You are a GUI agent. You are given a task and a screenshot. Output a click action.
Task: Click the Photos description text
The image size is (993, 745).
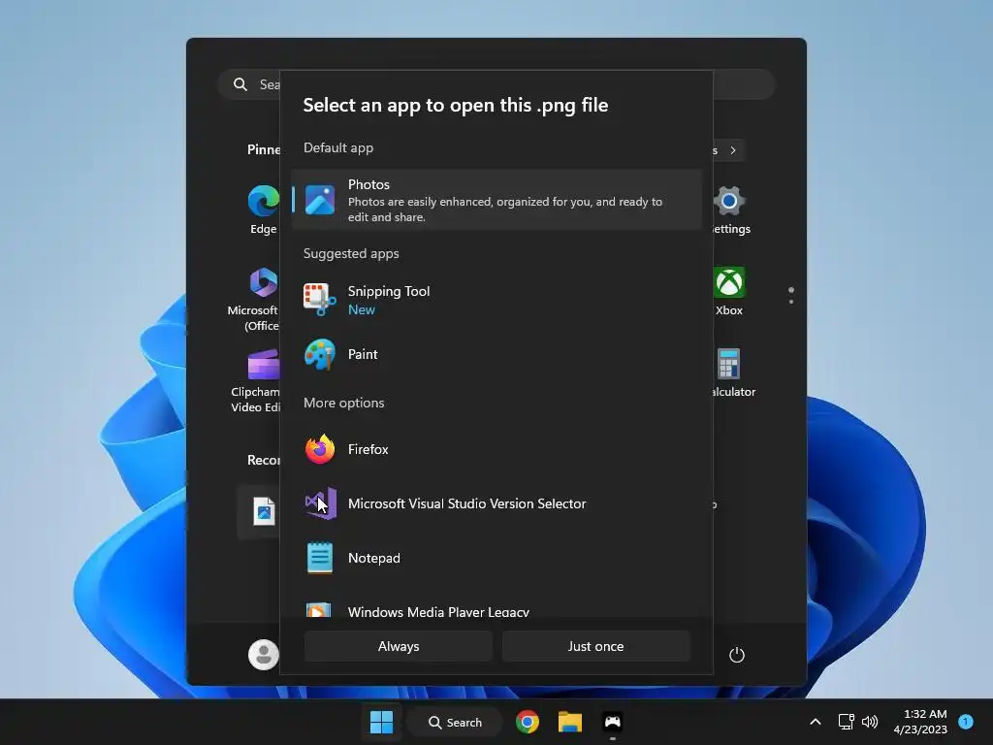click(504, 210)
